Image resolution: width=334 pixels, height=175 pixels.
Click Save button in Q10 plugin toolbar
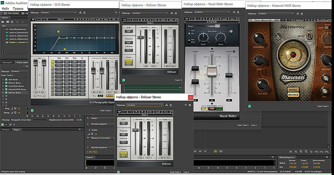(106, 19)
